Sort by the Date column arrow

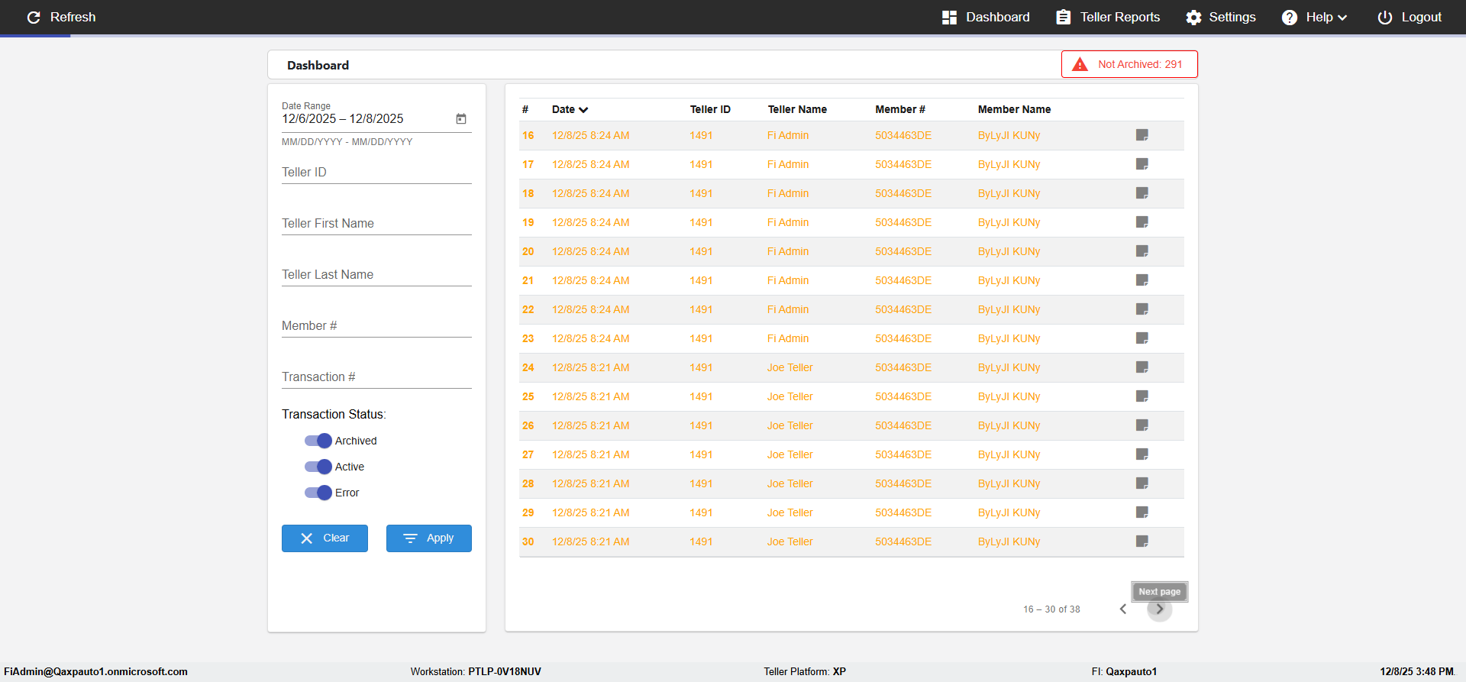click(x=583, y=110)
